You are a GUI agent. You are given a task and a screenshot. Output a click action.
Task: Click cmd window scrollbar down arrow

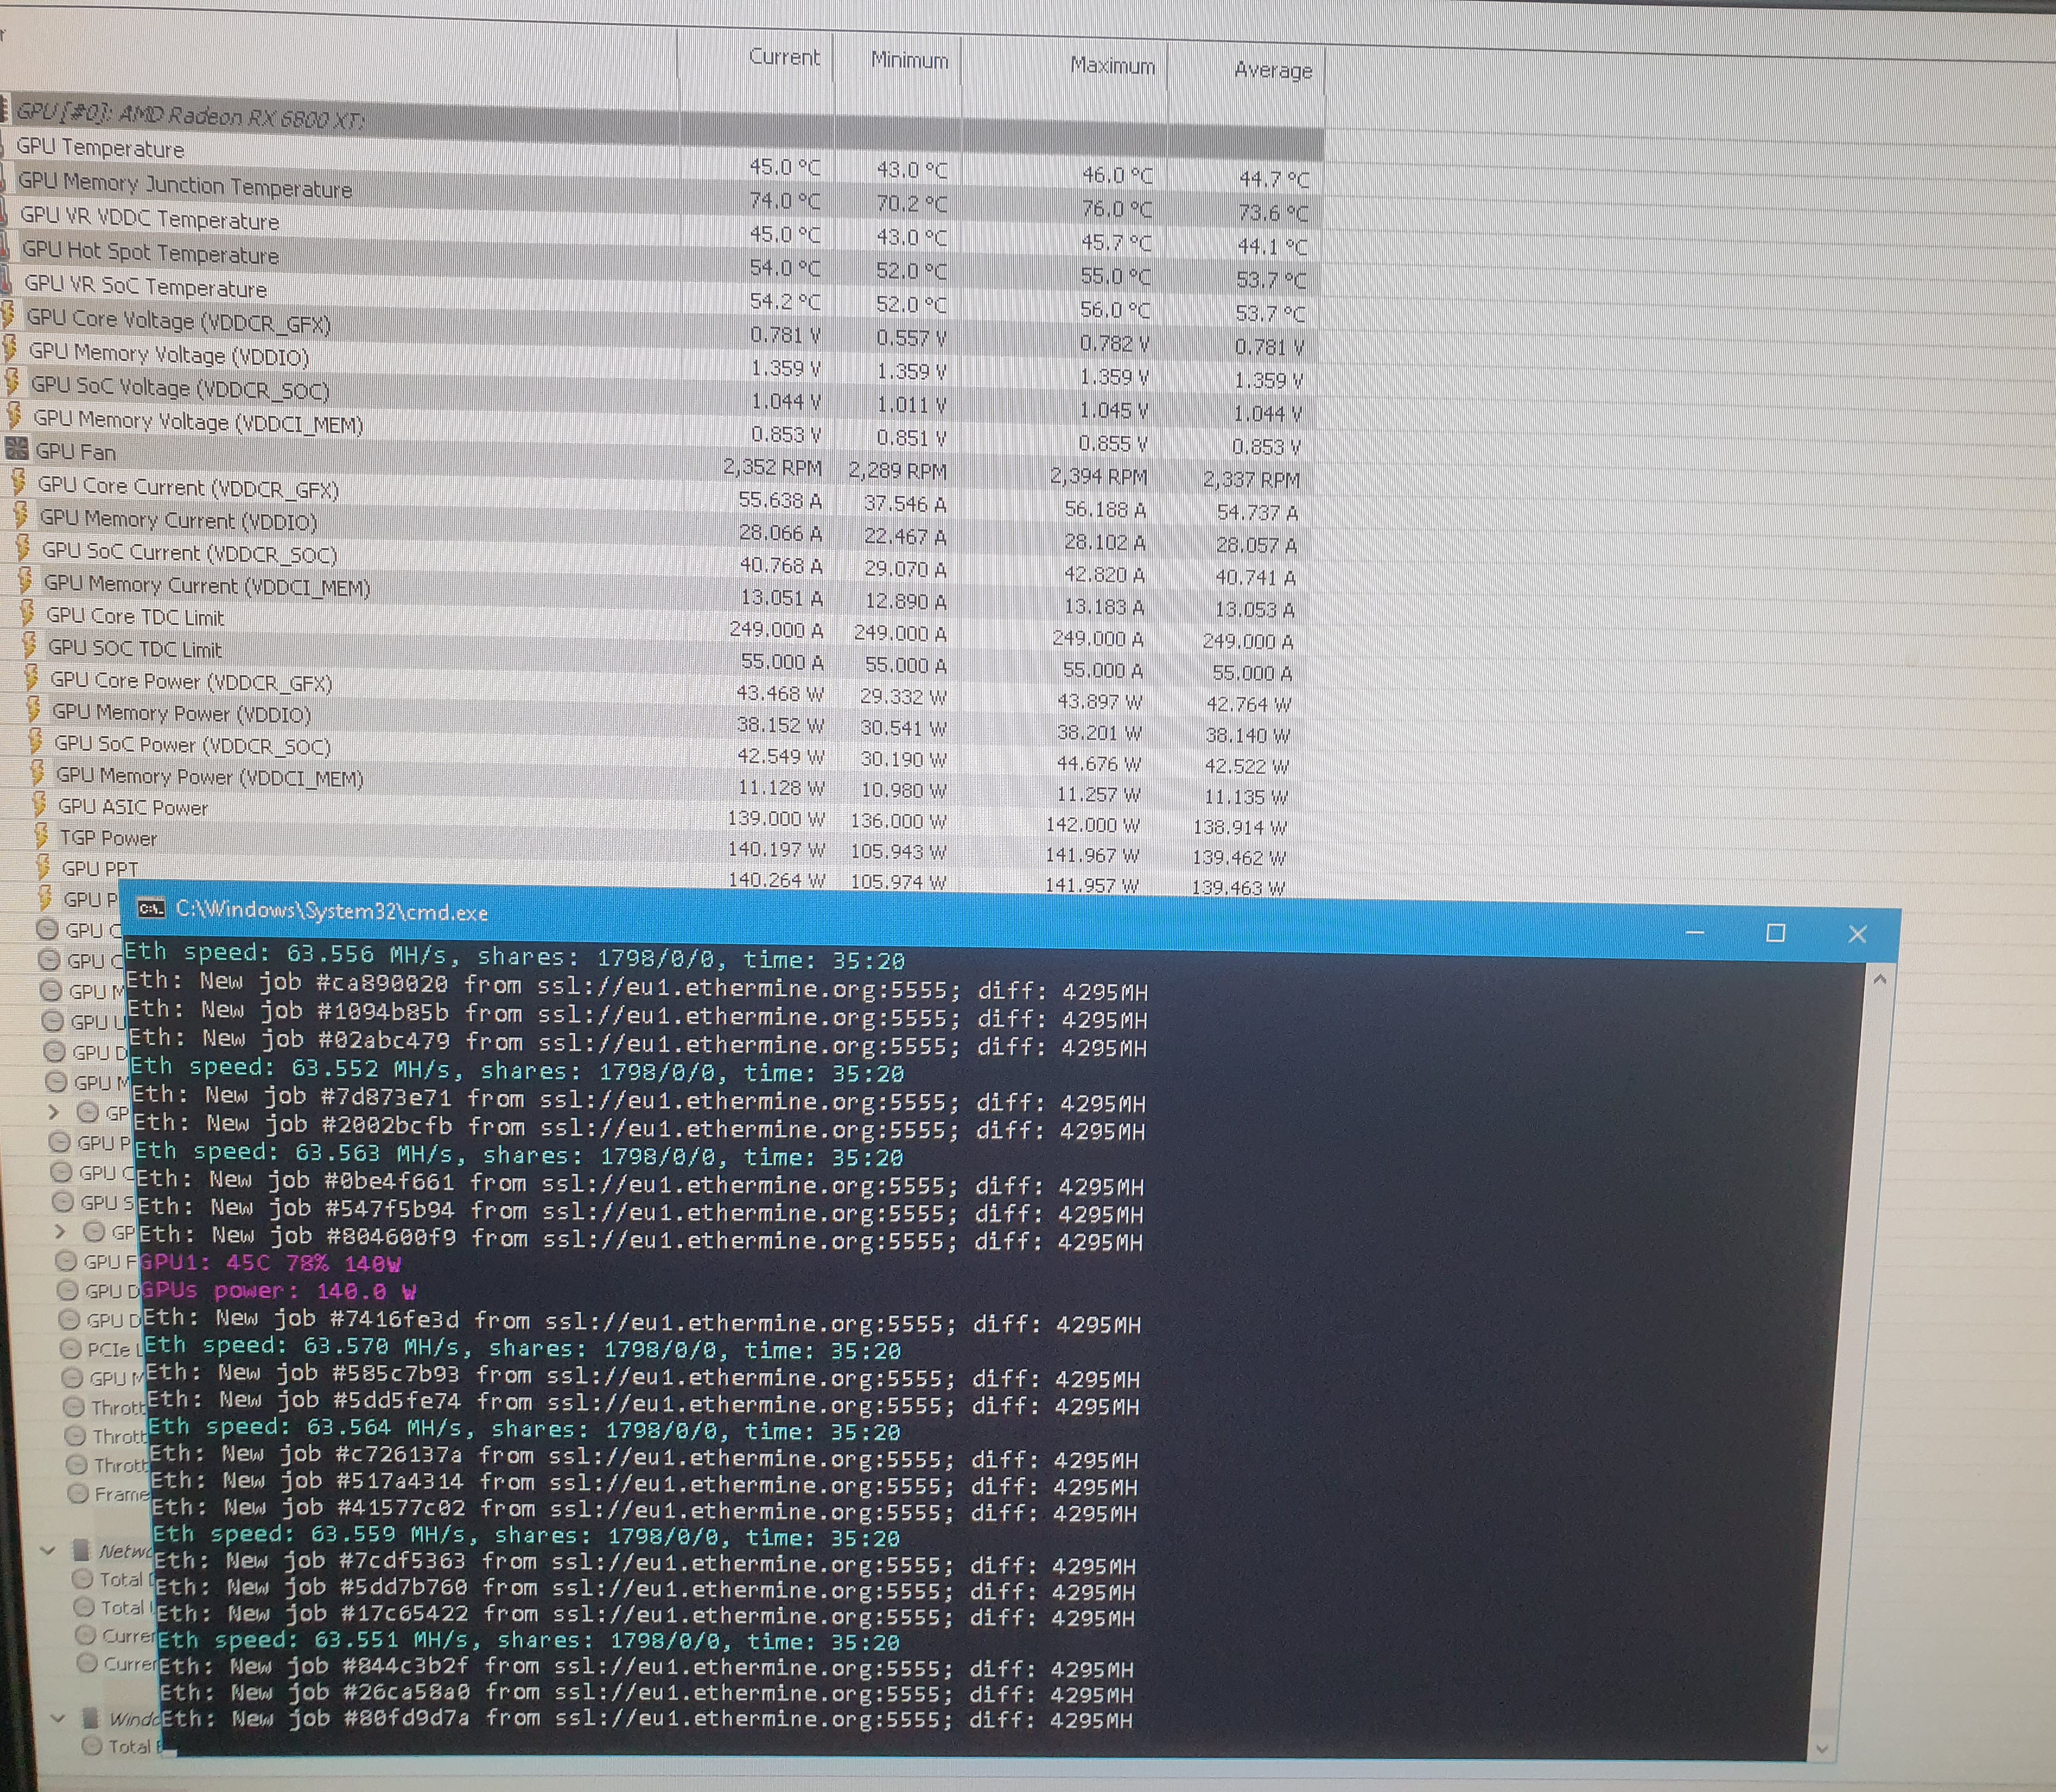click(x=1821, y=1749)
